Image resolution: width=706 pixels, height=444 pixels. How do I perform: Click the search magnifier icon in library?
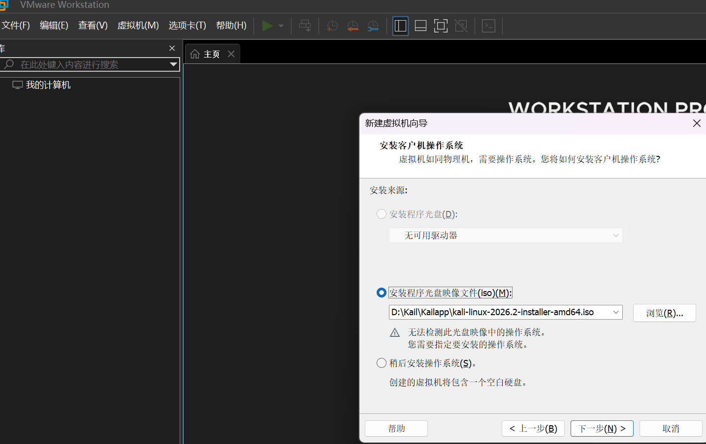(9, 64)
